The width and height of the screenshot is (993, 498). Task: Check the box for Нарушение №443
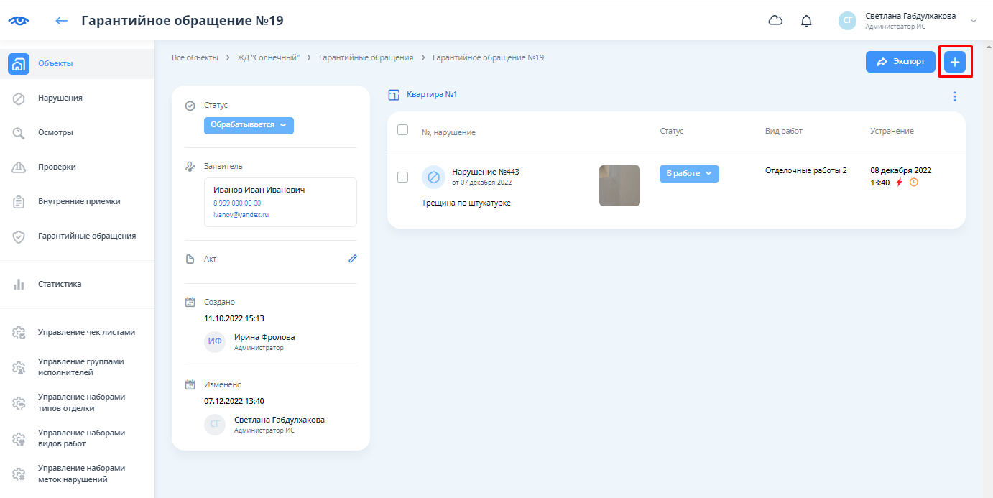[402, 177]
